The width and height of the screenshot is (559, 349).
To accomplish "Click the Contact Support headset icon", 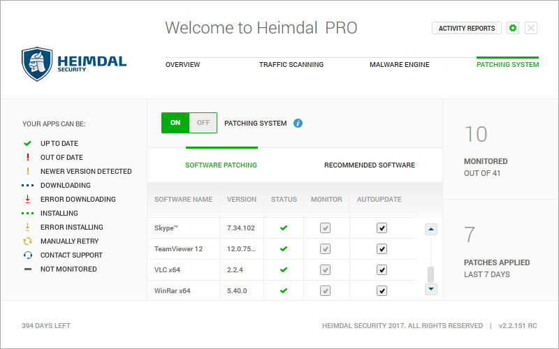I will click(x=27, y=255).
